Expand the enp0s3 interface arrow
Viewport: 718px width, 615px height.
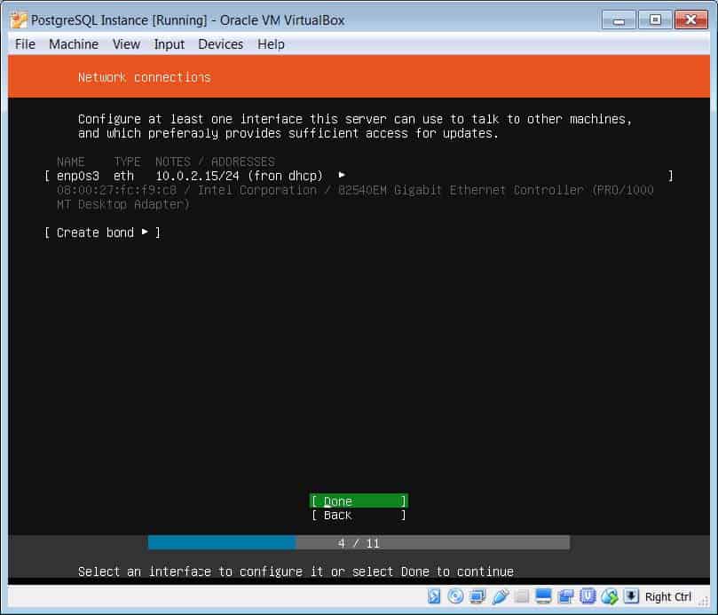[x=342, y=175]
